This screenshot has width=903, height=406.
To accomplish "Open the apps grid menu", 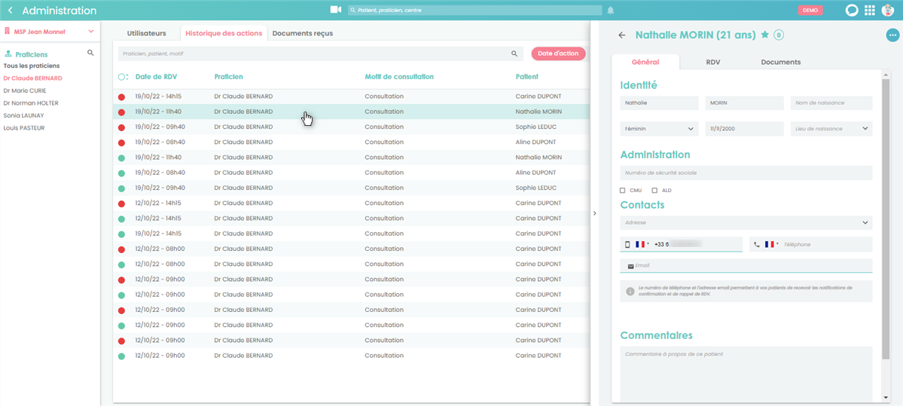I will [870, 11].
